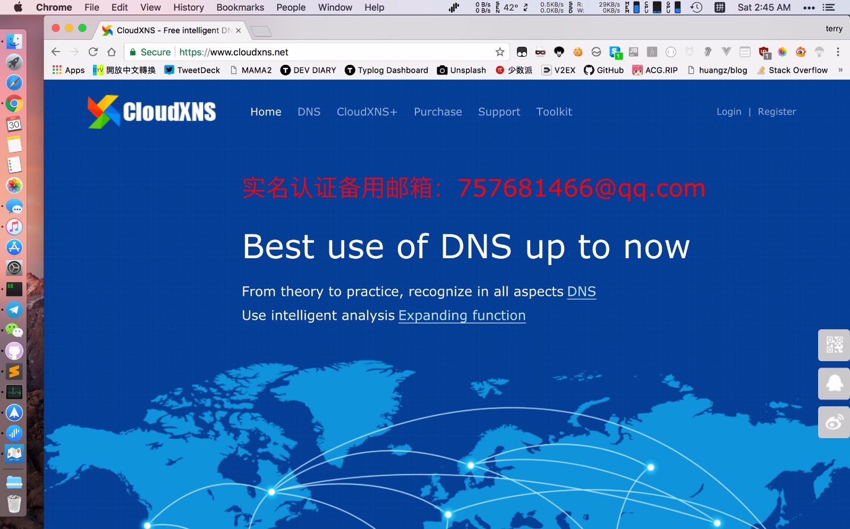
Task: Open the huangz/blog bookmark
Action: point(717,70)
